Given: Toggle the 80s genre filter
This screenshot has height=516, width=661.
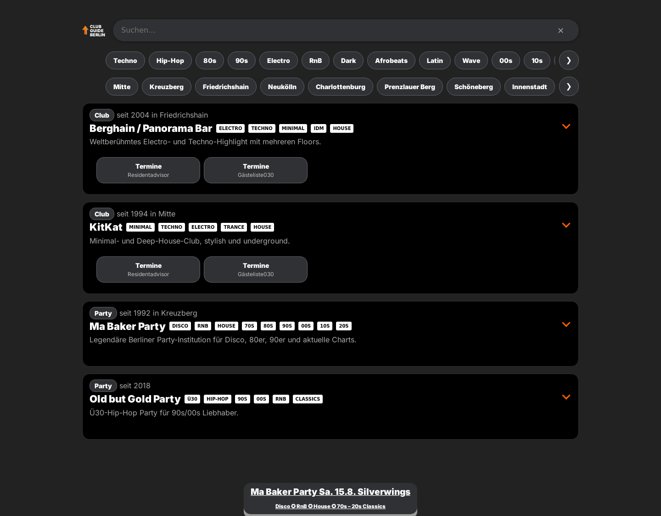Looking at the screenshot, I should [x=210, y=61].
